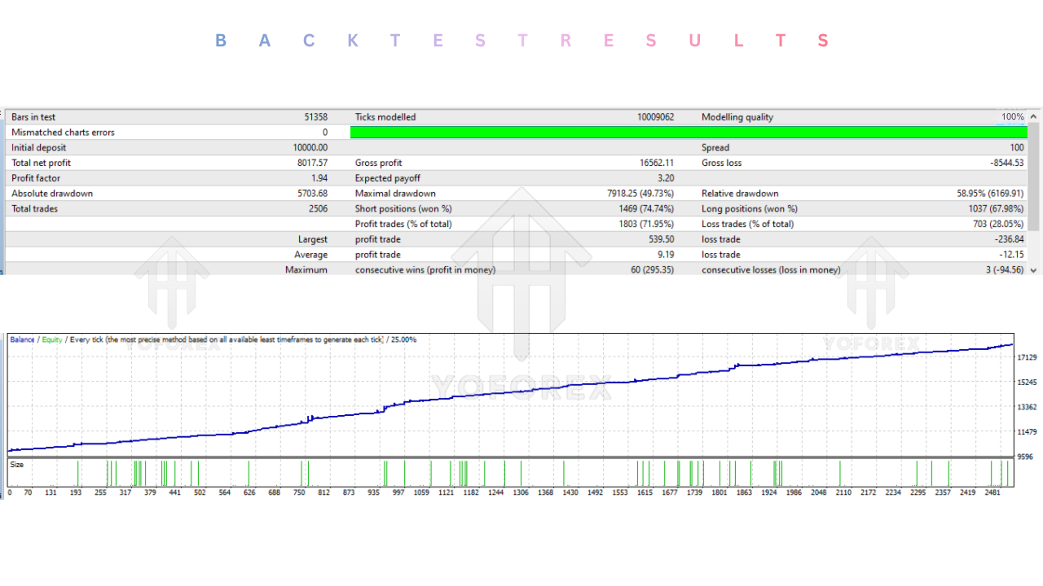Click the Size label in volume panel
Image resolution: width=1043 pixels, height=586 pixels.
point(16,465)
